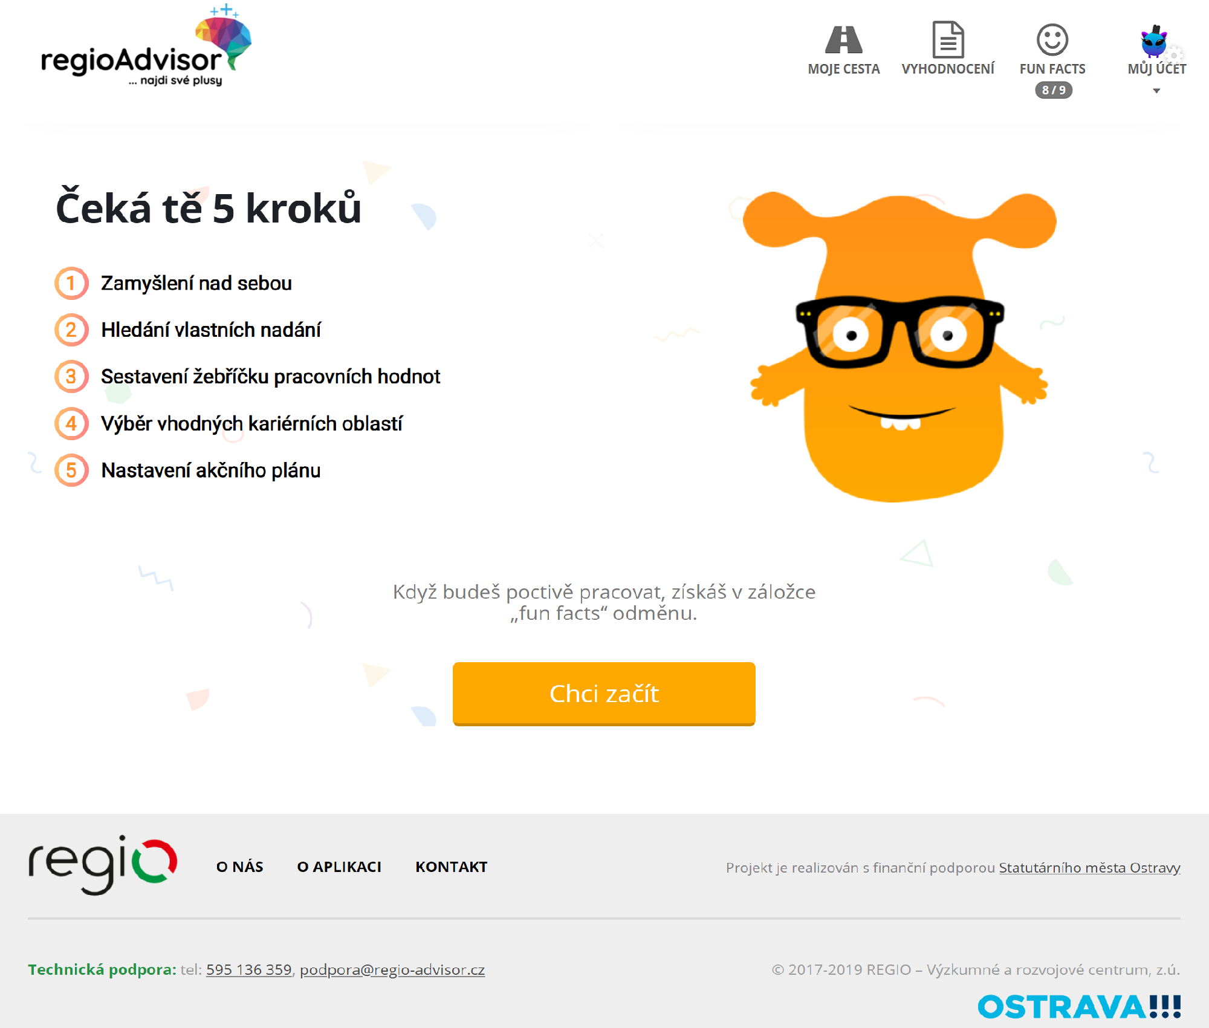Start with the Chci začít button

tap(604, 694)
